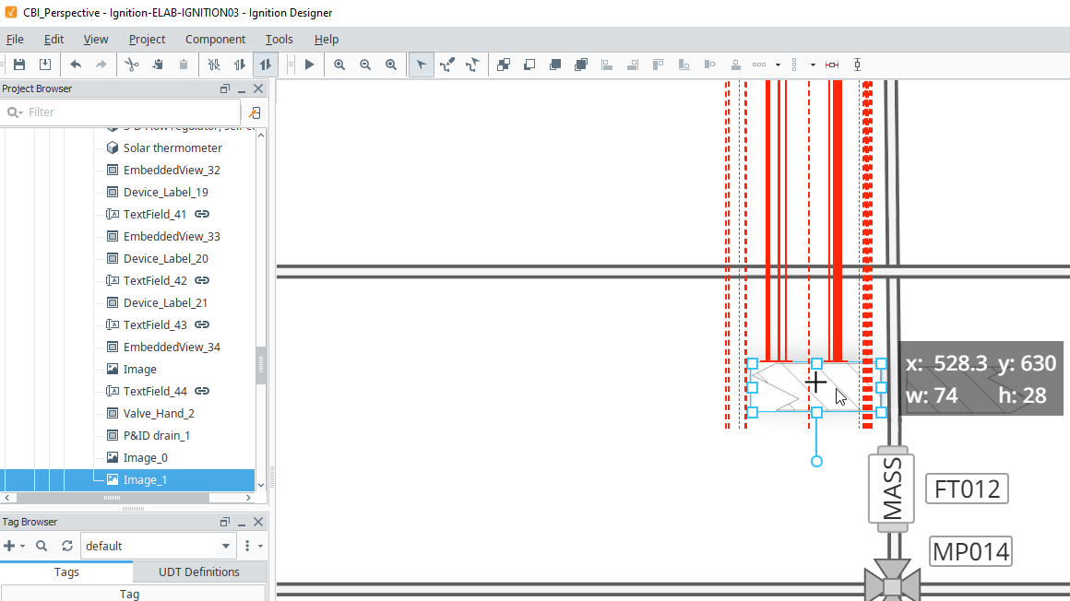Select TextField_42 in the Project Browser

pyautogui.click(x=155, y=280)
